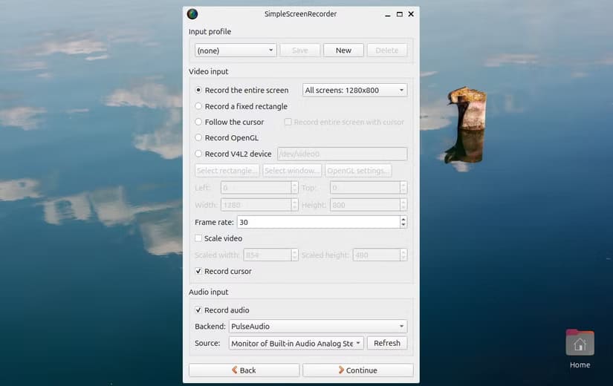Viewport: 613px width, 386px height.
Task: Click the Save profile button
Action: [300, 50]
